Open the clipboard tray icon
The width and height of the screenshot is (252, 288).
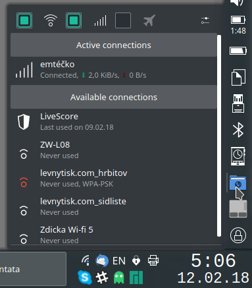tap(238, 77)
